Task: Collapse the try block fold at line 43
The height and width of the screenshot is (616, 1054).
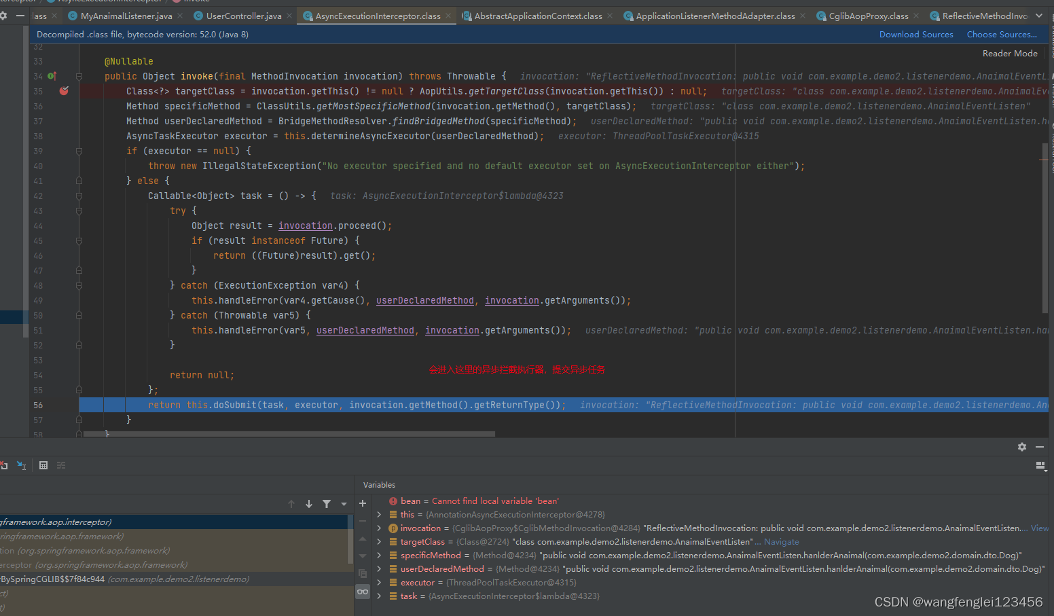Action: 79,211
